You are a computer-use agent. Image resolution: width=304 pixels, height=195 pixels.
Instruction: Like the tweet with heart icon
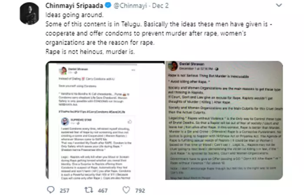click(x=126, y=190)
